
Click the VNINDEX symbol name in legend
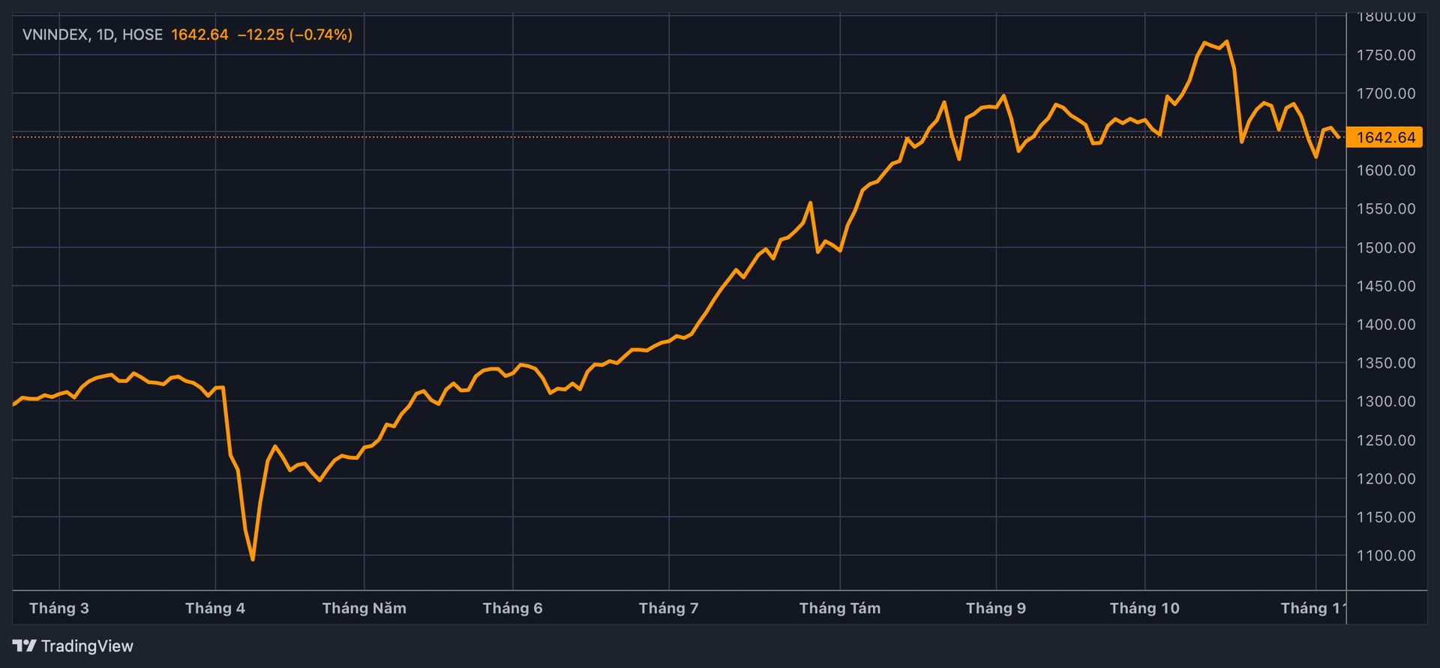coord(56,34)
